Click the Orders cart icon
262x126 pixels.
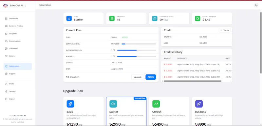(6, 56)
